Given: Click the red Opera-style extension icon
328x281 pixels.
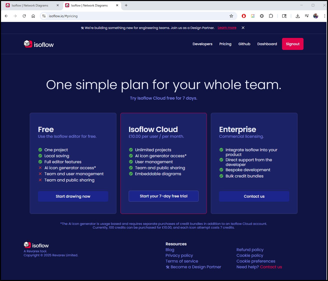Looking at the screenshot, I should tap(244, 16).
